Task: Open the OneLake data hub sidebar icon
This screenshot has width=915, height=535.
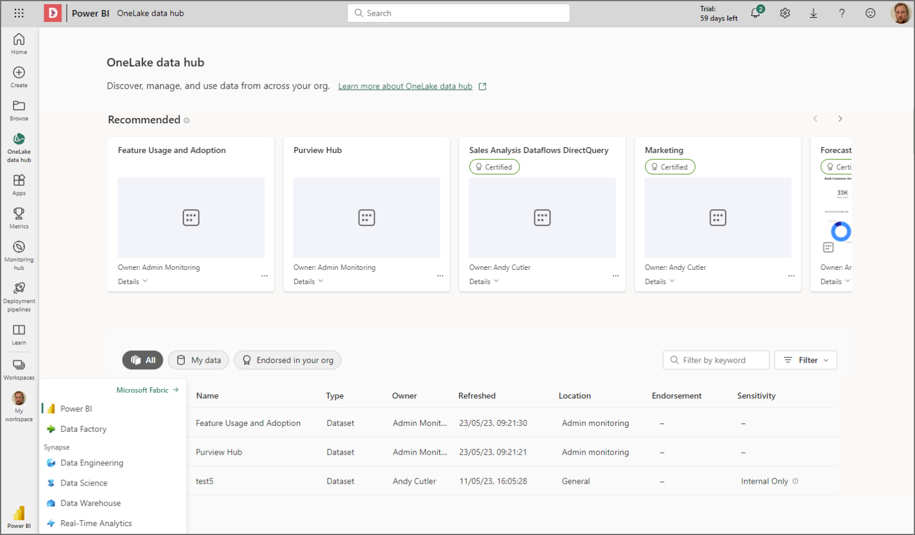Action: (18, 143)
